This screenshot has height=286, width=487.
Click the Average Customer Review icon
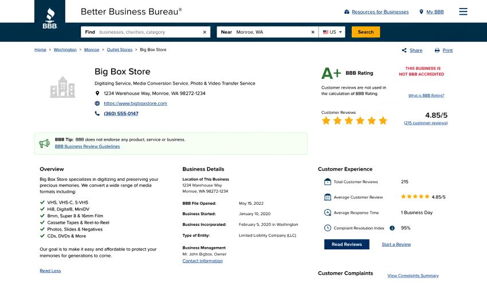(x=328, y=197)
